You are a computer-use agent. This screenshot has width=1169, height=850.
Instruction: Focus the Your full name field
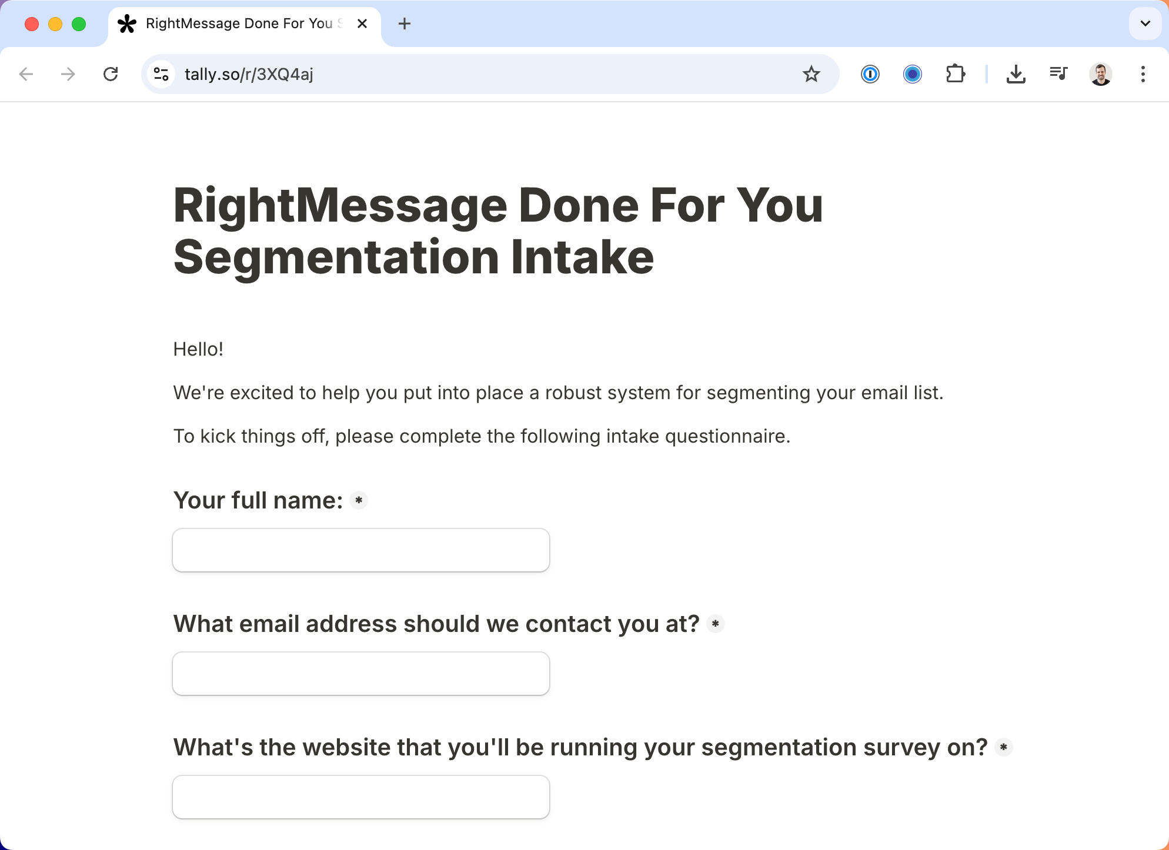tap(361, 550)
